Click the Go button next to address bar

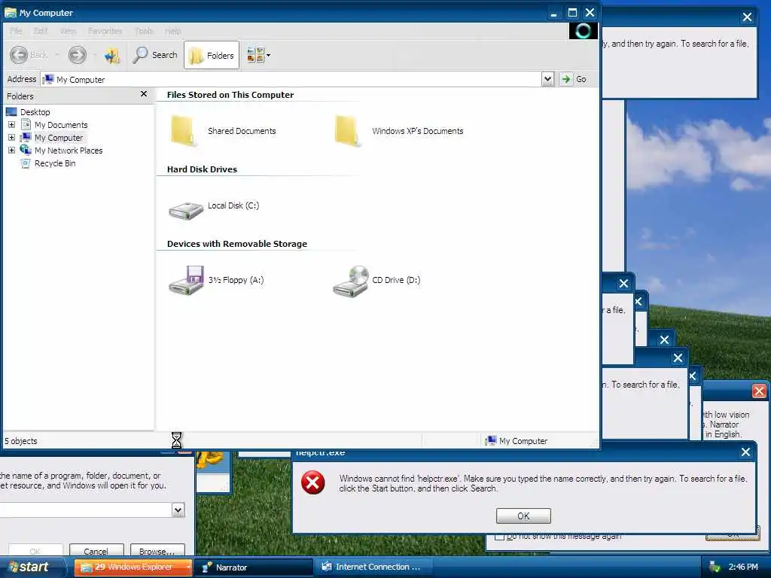574,79
